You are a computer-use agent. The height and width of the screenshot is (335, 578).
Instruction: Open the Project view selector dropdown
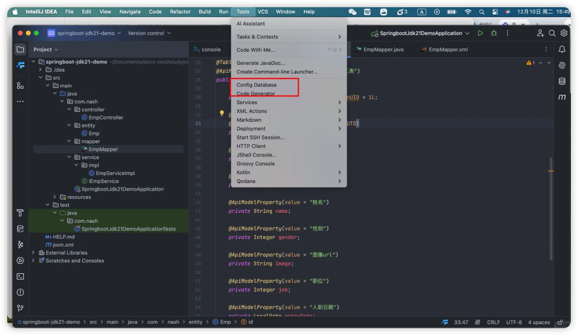pos(46,50)
